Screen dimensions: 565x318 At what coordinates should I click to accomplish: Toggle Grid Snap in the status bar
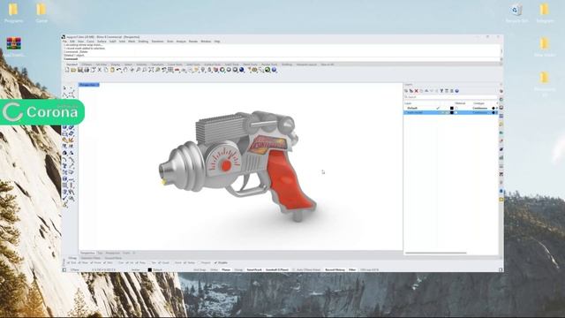pyautogui.click(x=200, y=269)
